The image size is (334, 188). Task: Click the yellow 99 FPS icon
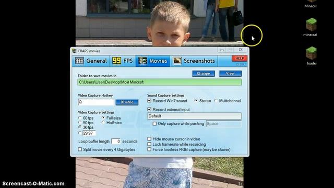tap(116, 61)
